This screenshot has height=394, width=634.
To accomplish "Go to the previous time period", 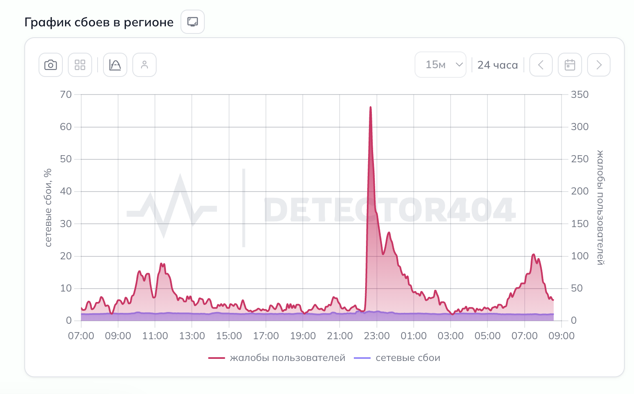I will (x=541, y=65).
